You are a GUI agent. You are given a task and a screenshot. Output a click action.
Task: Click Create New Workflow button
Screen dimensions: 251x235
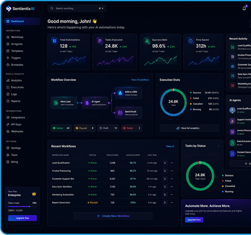pos(113,216)
